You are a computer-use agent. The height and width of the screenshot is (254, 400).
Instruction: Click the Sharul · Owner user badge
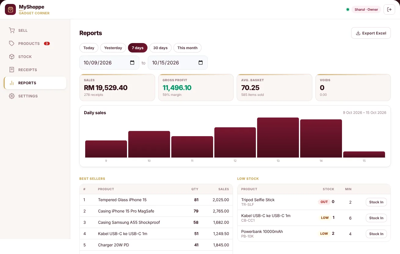tap(366, 9)
